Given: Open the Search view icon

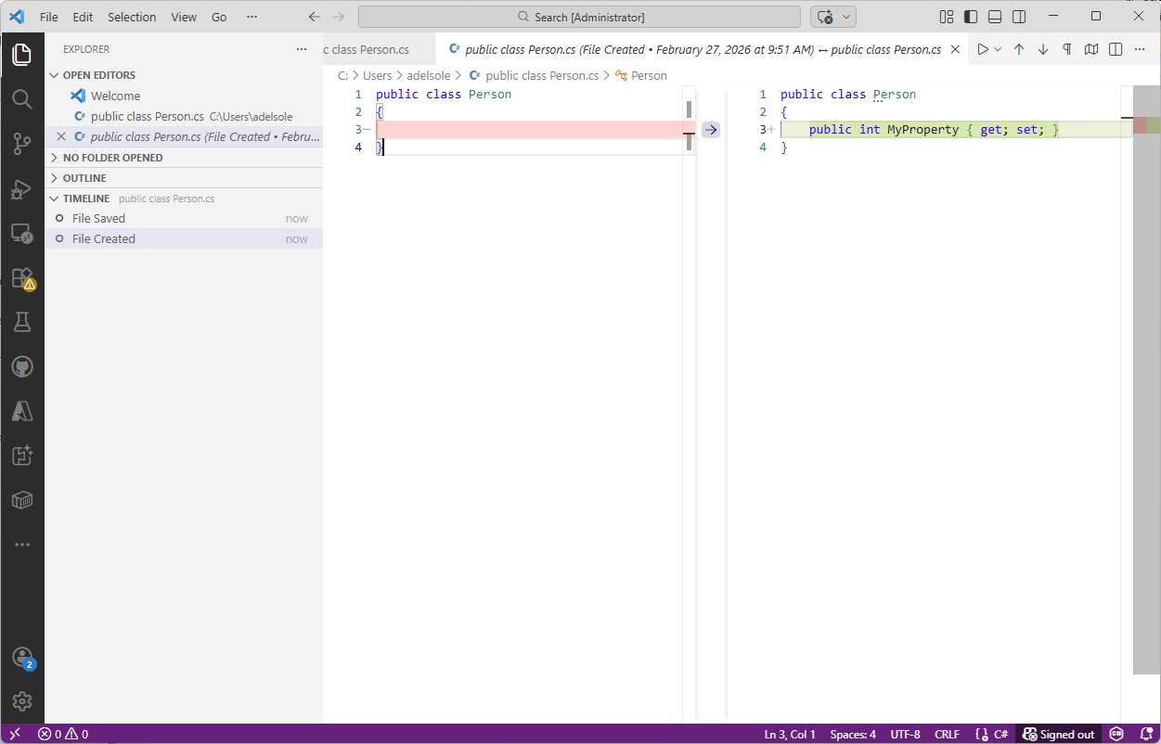Looking at the screenshot, I should [22, 98].
